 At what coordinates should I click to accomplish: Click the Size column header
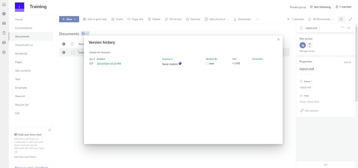coord(234,59)
